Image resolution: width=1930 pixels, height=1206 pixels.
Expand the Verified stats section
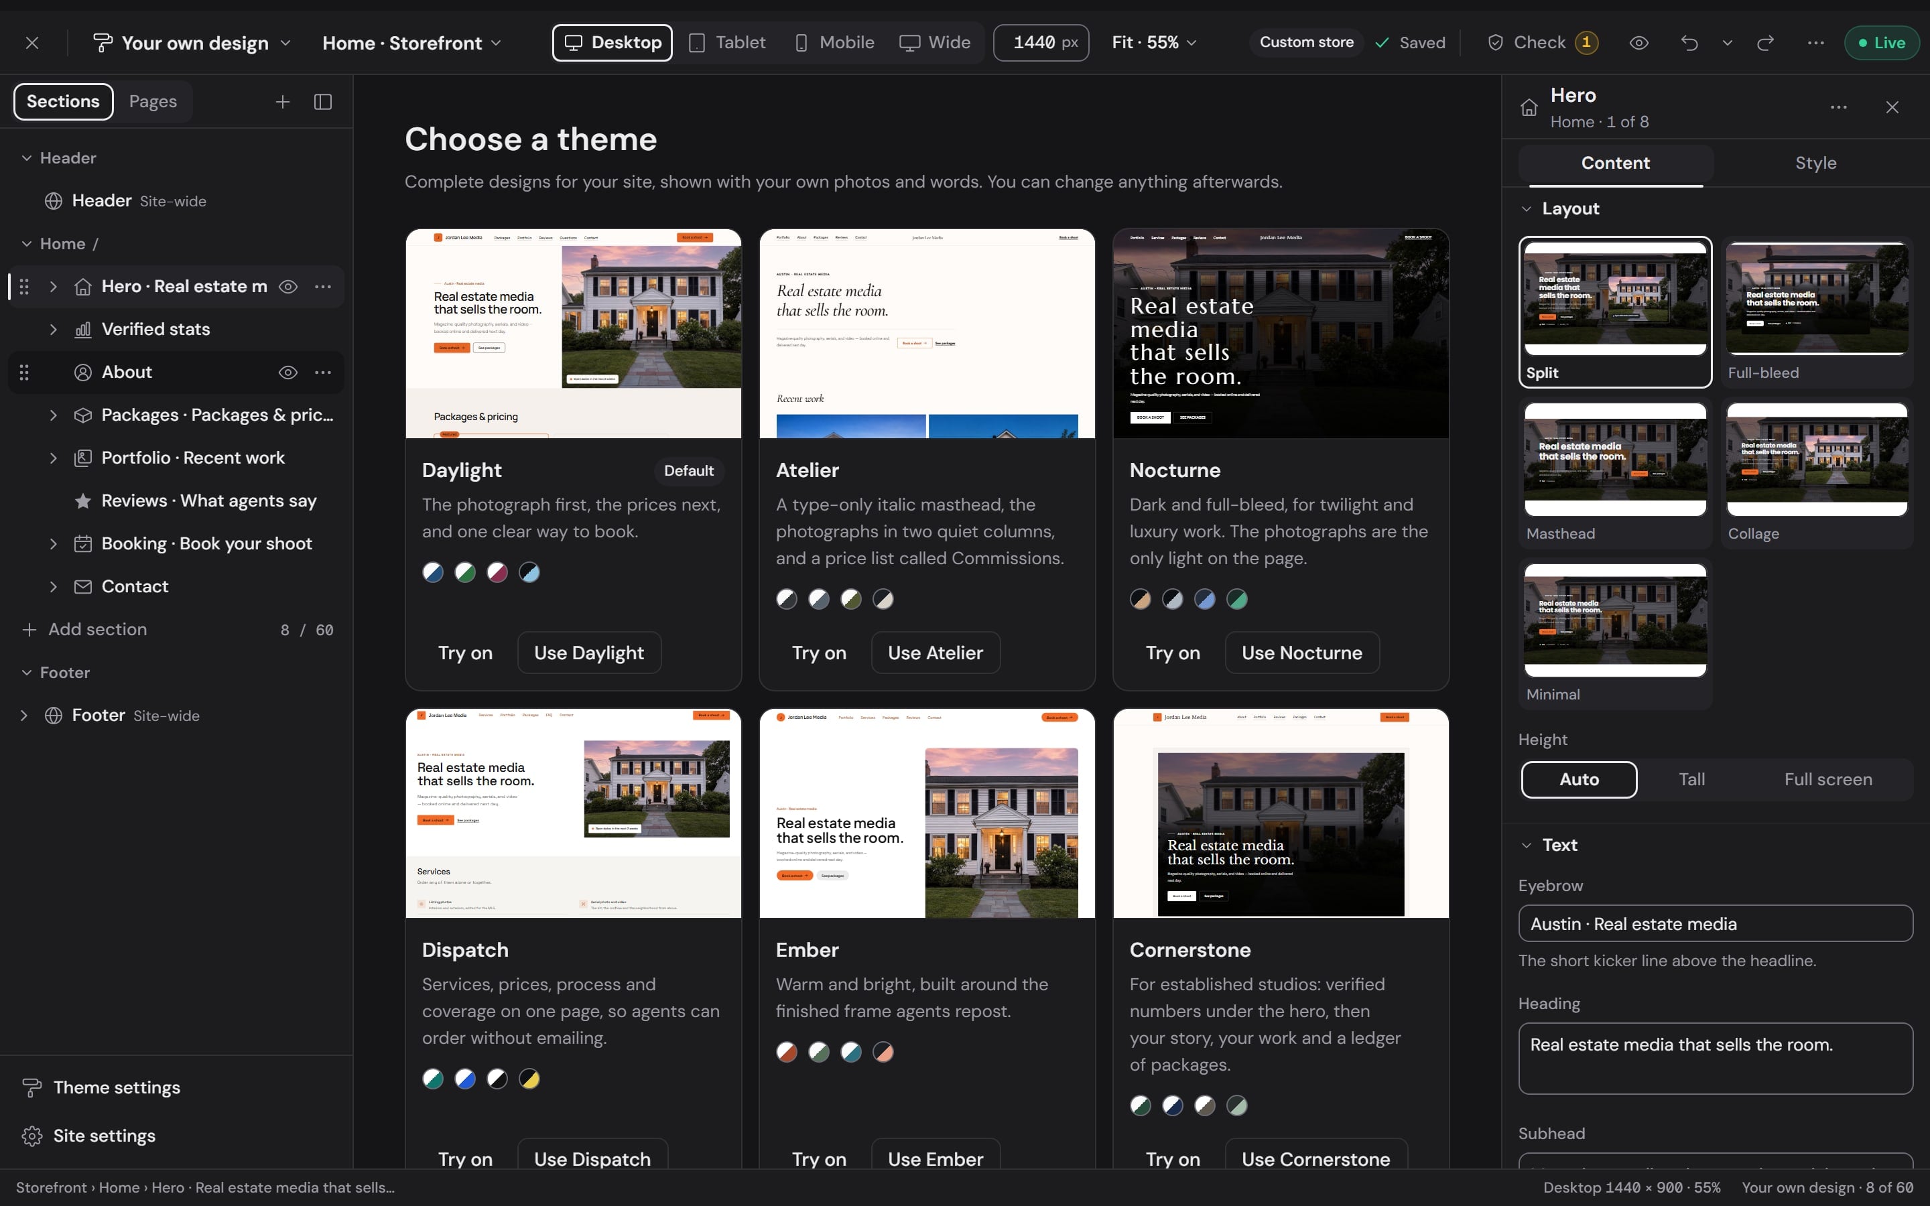[53, 330]
